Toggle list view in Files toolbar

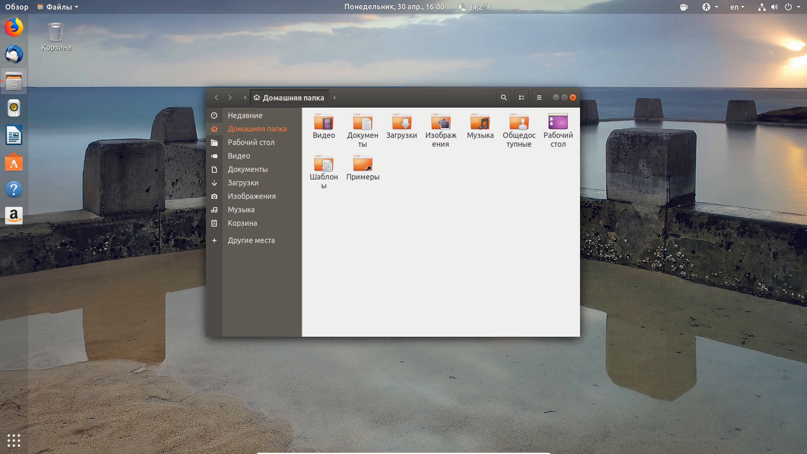pyautogui.click(x=521, y=98)
